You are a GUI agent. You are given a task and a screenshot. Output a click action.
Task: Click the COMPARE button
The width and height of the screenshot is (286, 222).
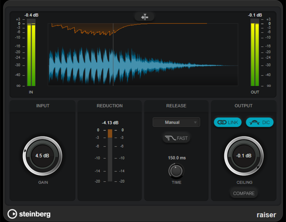244,193
